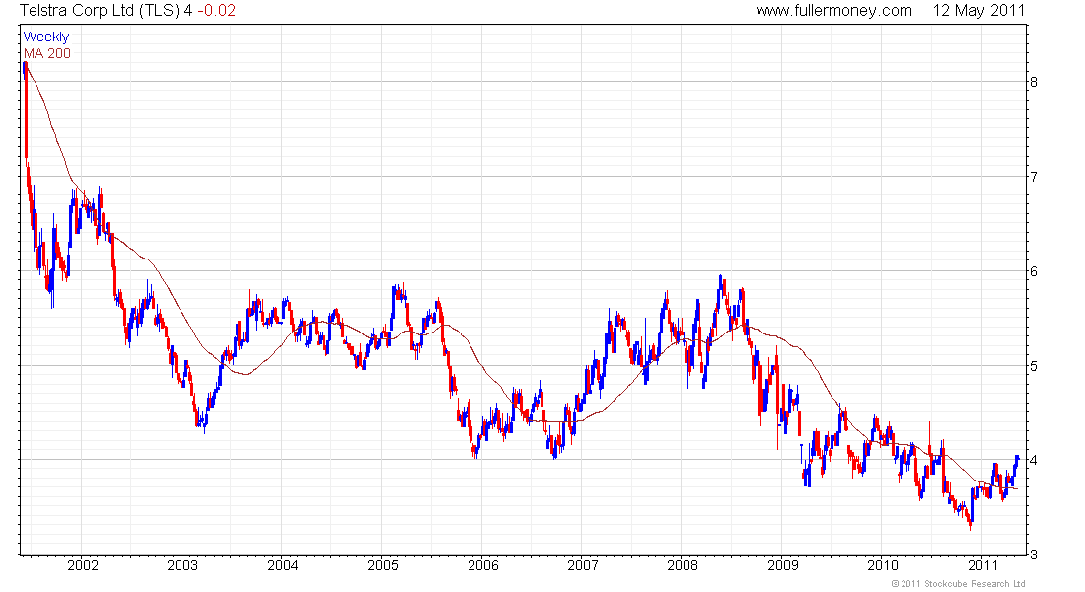Click the Weekly label
Screen dimensions: 1085x592
46,37
